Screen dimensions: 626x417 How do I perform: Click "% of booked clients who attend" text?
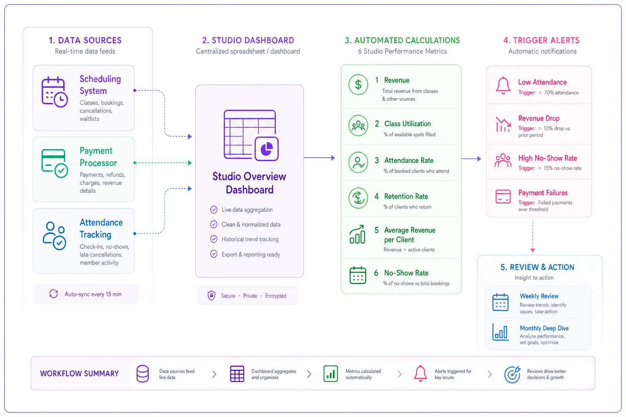pyautogui.click(x=416, y=171)
